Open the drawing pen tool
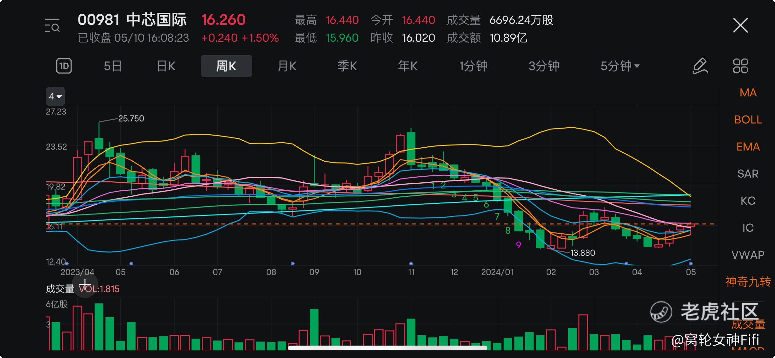 tap(700, 66)
